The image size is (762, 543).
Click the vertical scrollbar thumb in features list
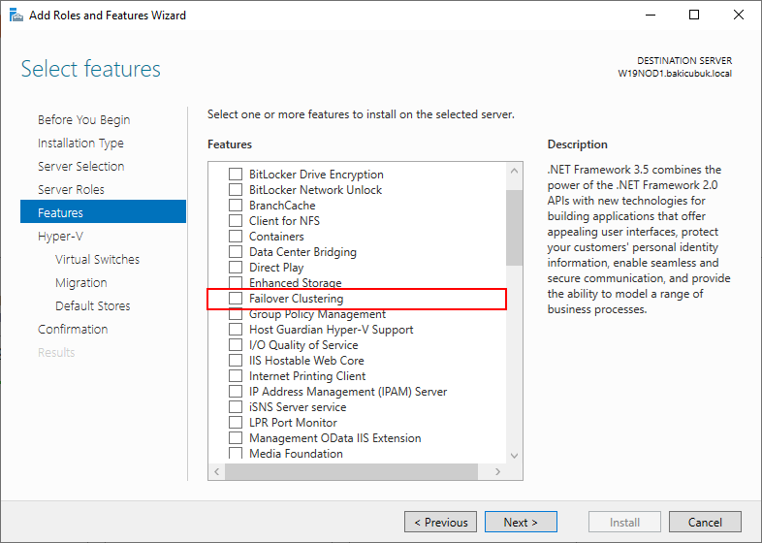(x=514, y=228)
